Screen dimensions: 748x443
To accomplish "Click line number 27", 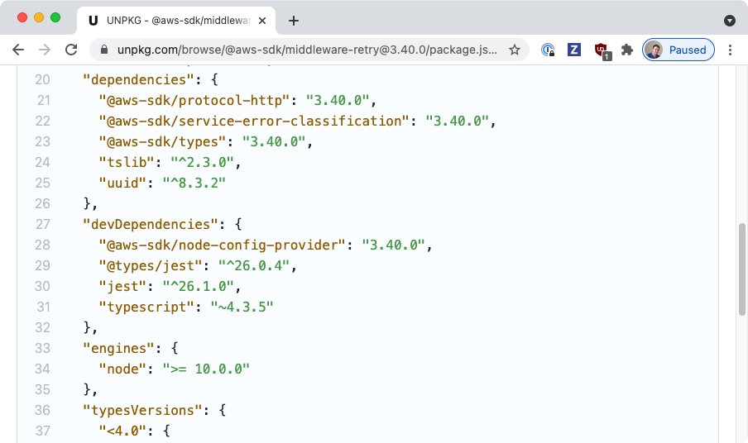I will (x=42, y=224).
